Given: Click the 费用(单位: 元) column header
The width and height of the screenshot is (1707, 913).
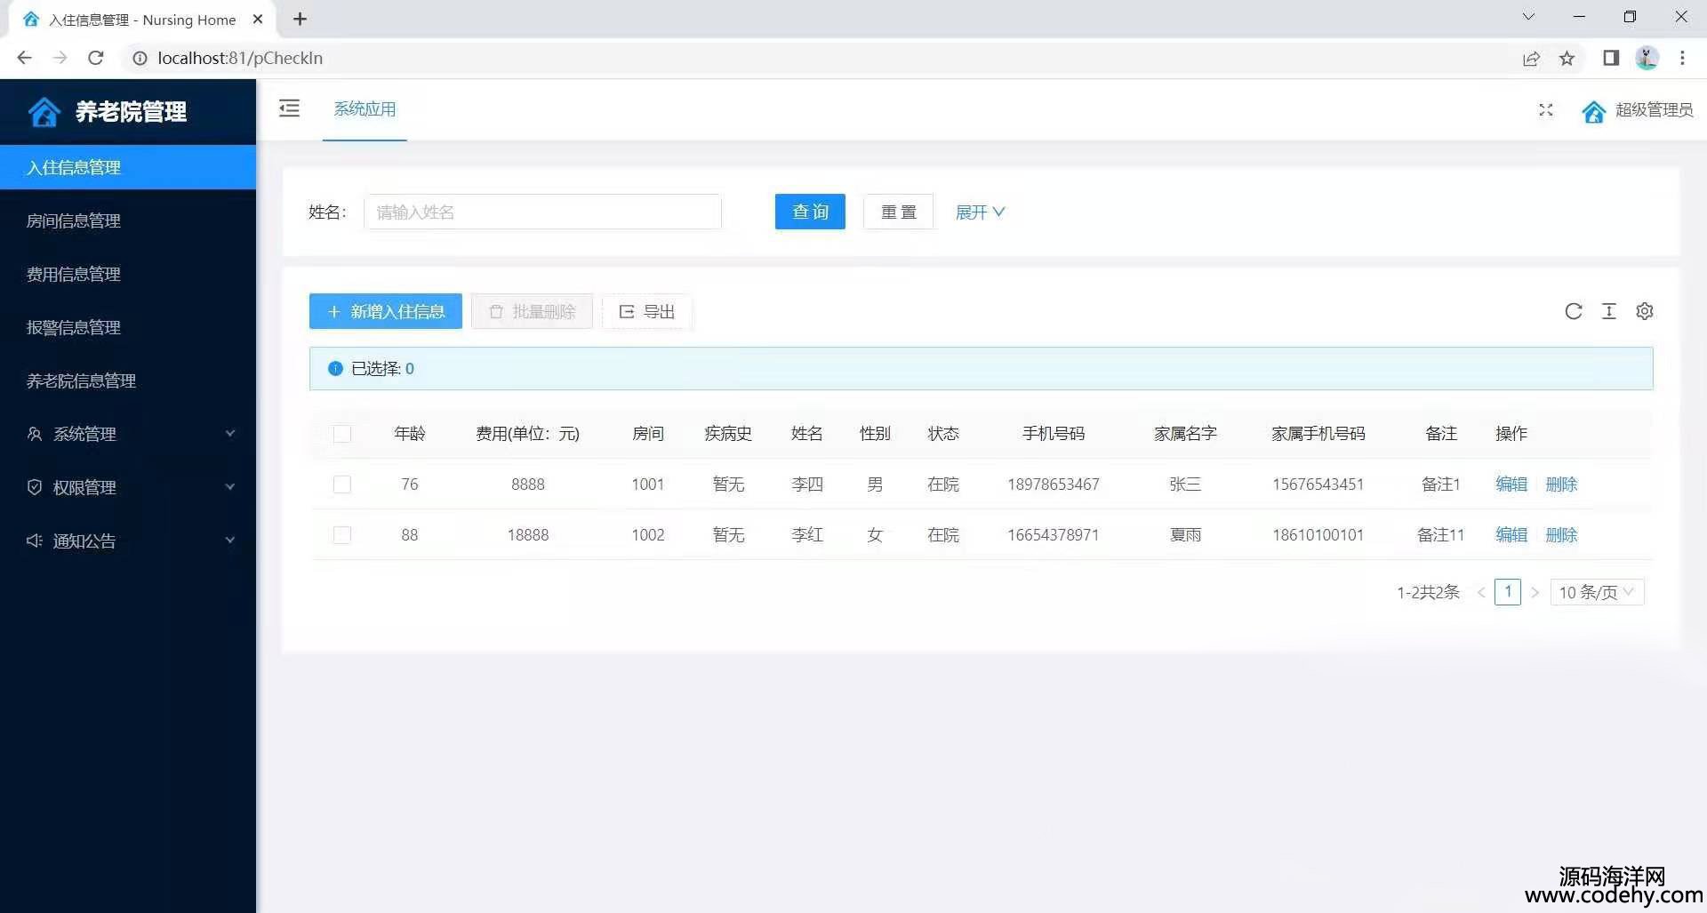Looking at the screenshot, I should click(527, 434).
